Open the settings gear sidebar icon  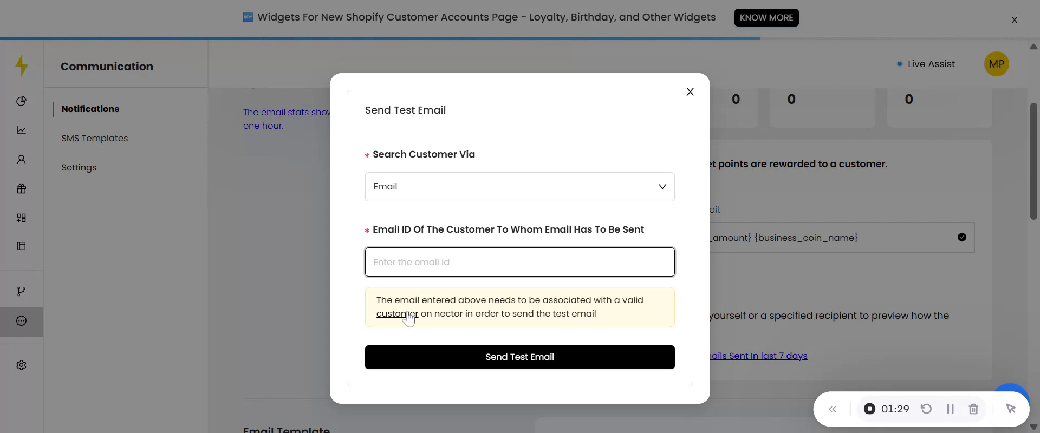tap(21, 365)
